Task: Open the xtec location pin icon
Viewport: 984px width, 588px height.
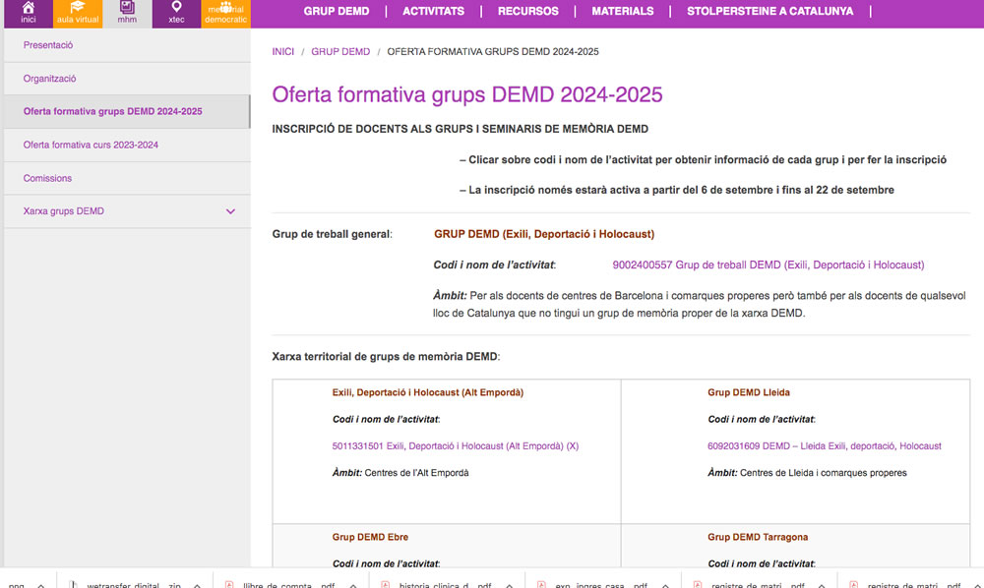Action: pos(176,8)
